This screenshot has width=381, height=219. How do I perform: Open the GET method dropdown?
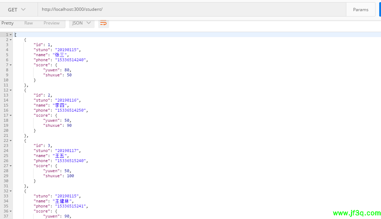click(x=17, y=10)
